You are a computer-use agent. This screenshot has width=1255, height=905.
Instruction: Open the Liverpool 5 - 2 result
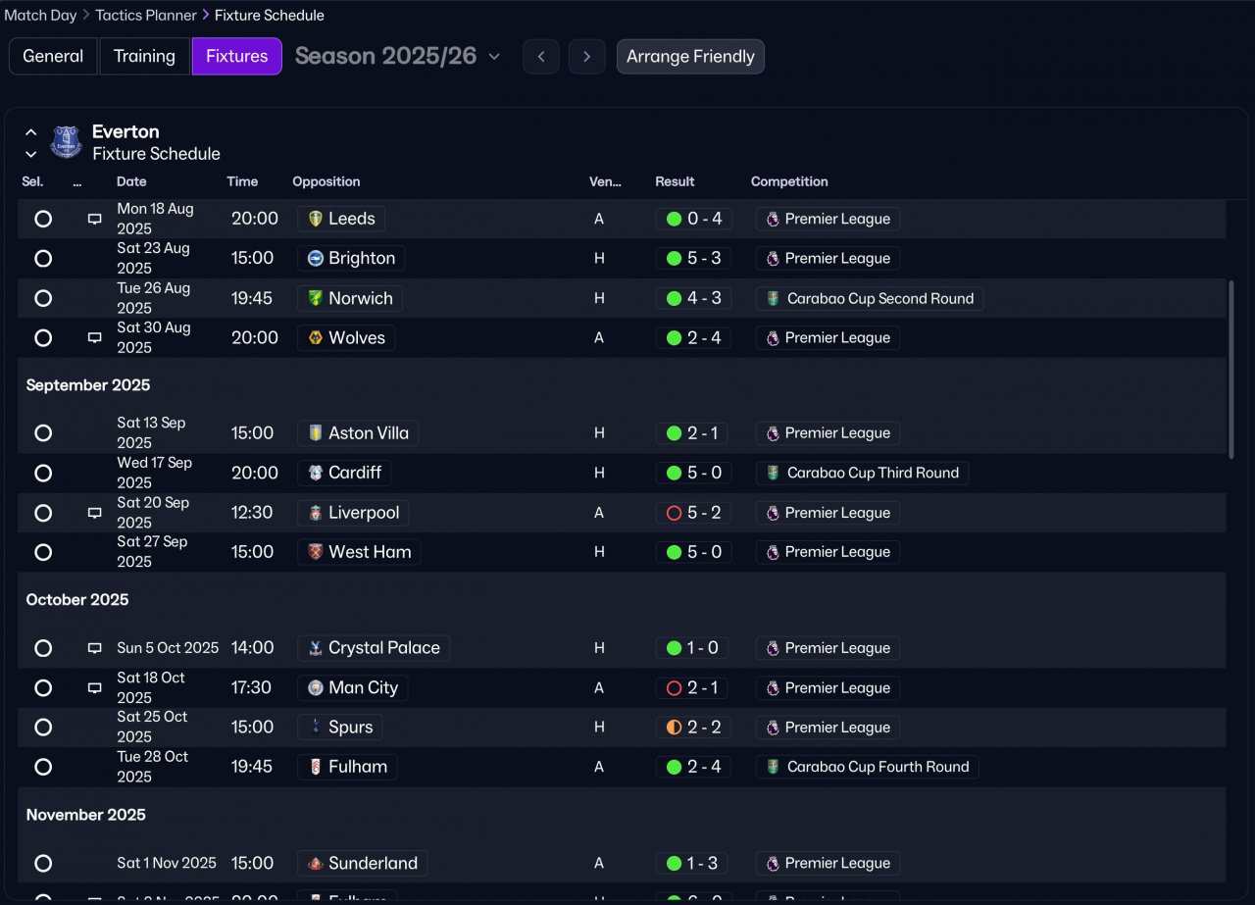[693, 513]
